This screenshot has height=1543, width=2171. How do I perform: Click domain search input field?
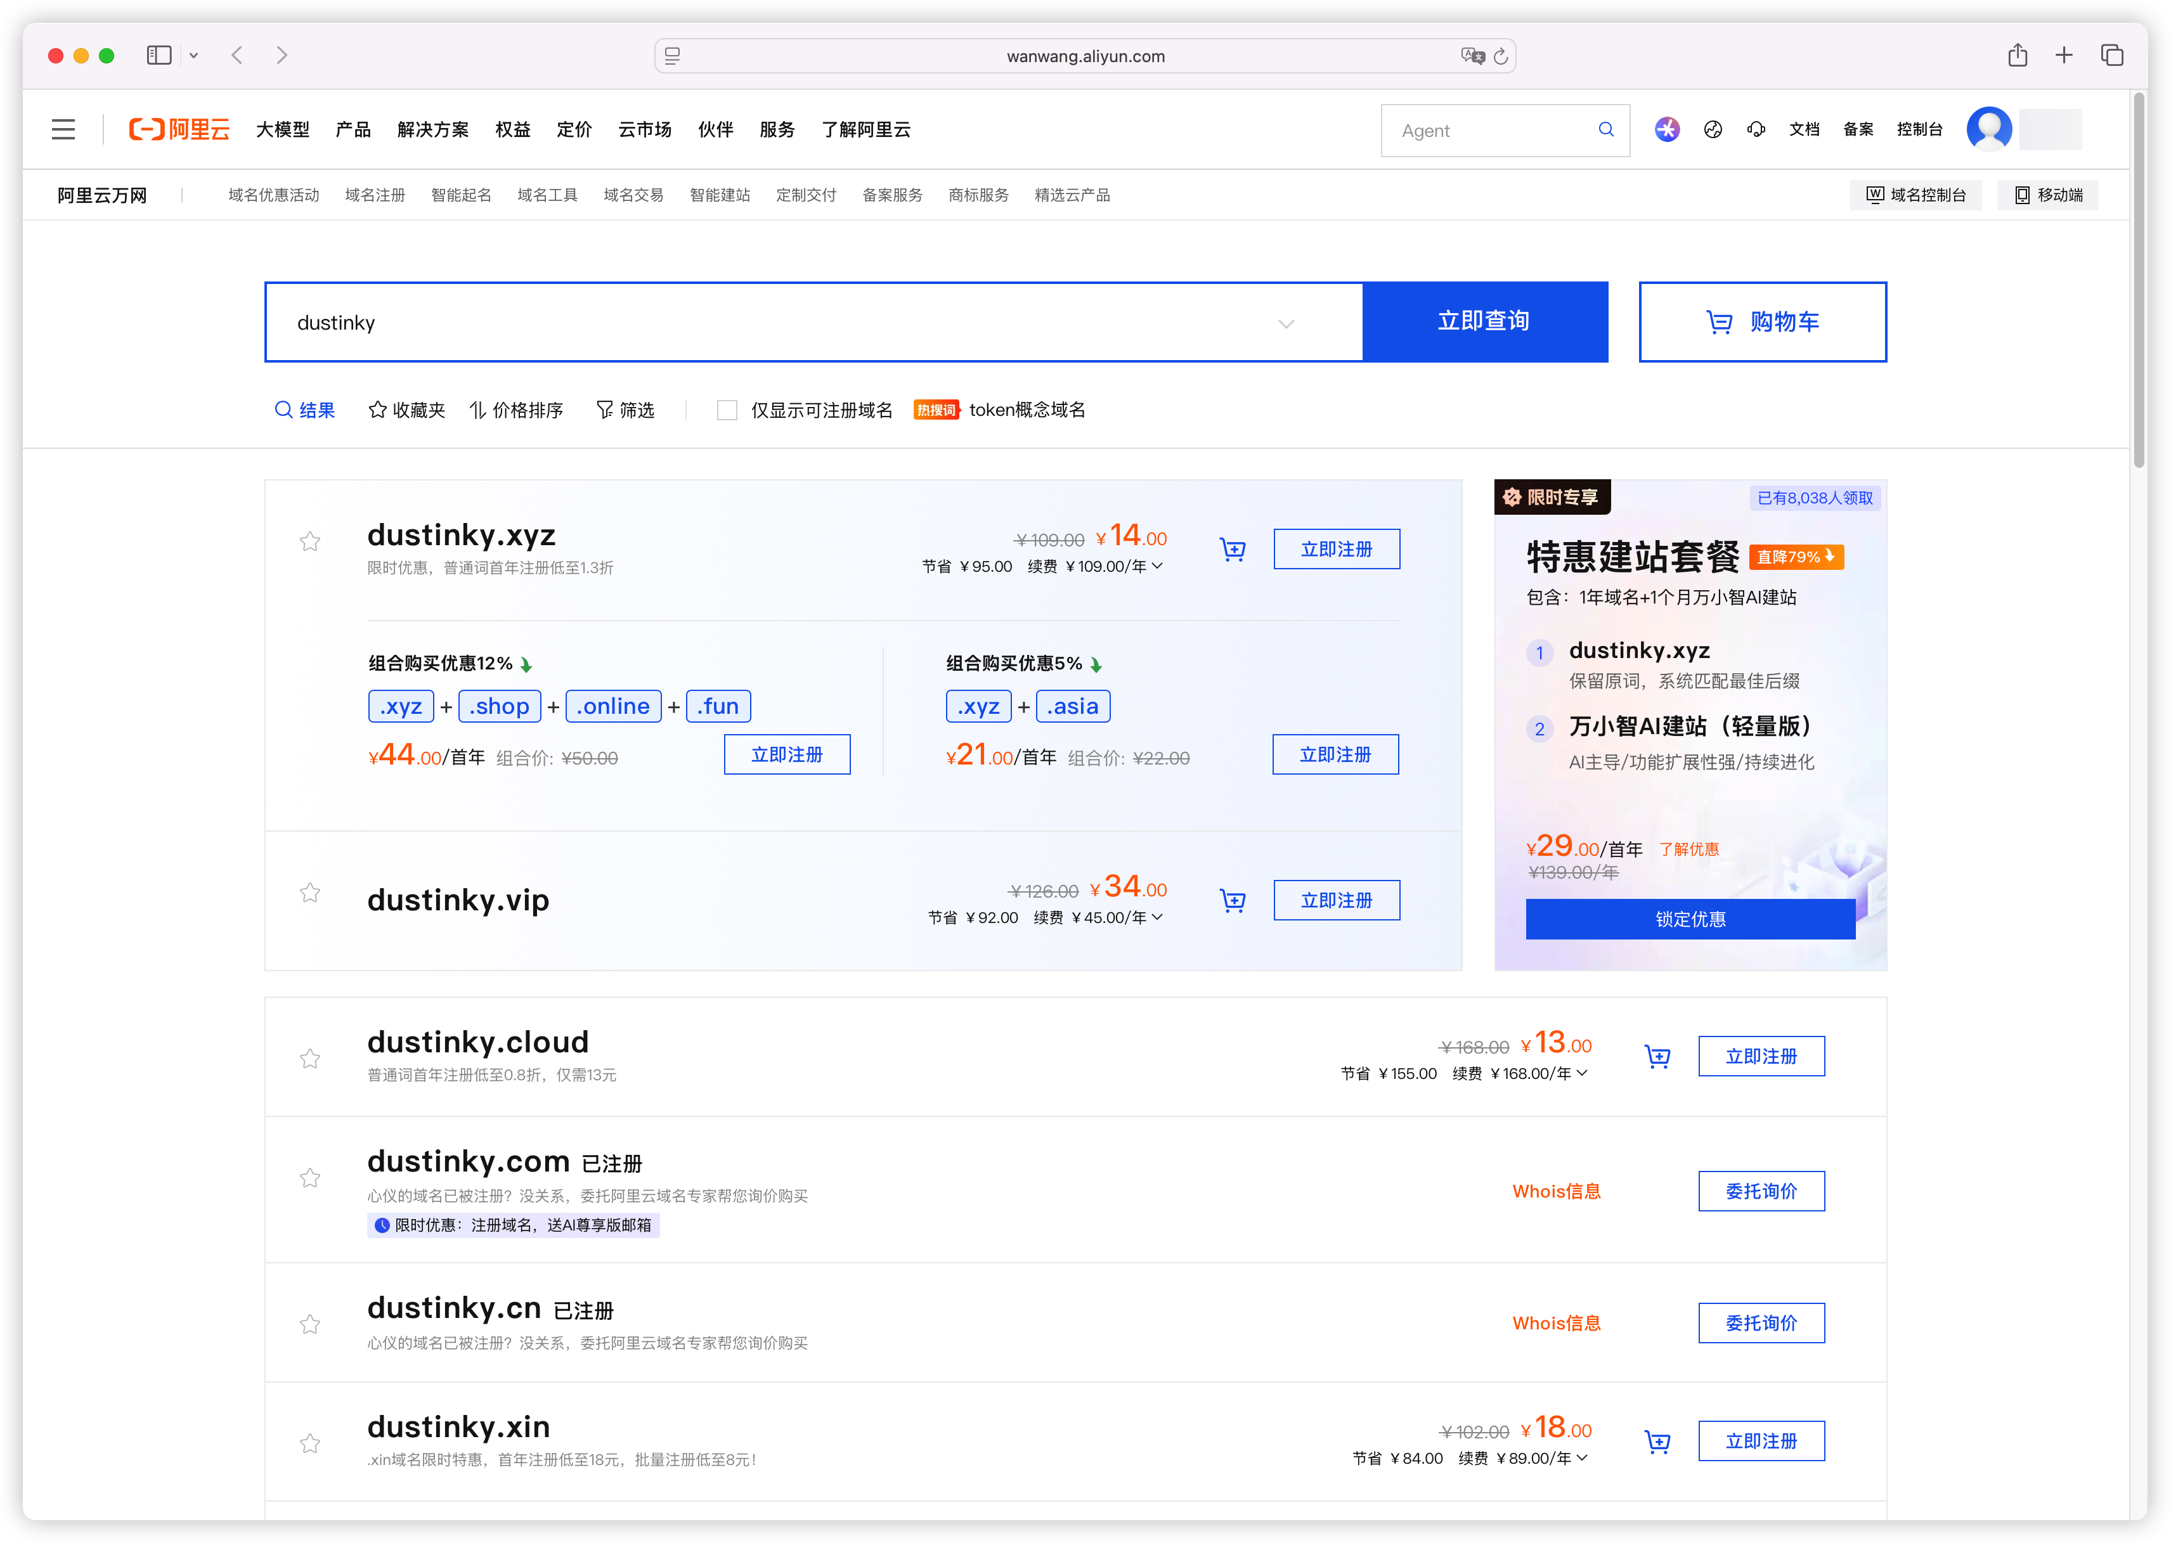pyautogui.click(x=813, y=322)
